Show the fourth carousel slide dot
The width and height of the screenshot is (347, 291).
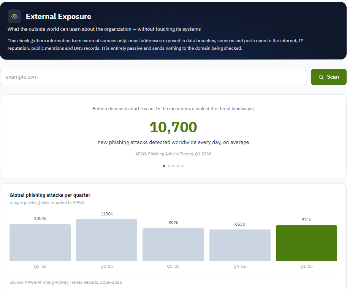[178, 166]
